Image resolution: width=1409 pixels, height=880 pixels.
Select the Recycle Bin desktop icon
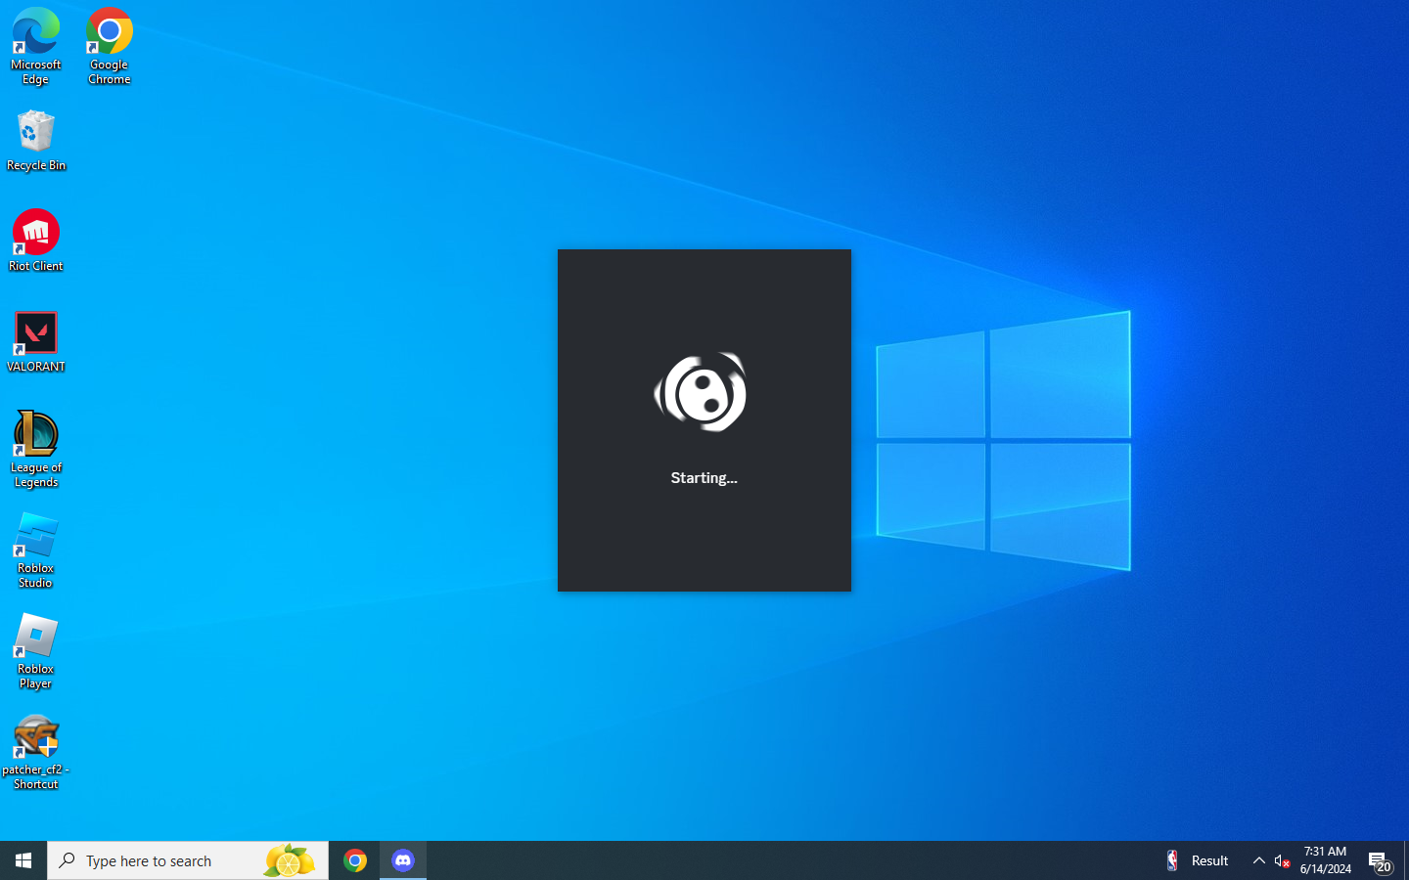click(x=36, y=140)
